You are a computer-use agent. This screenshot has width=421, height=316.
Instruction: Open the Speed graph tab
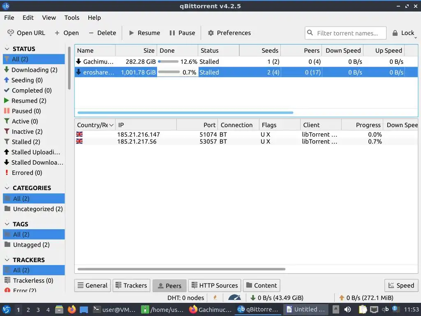pos(401,286)
